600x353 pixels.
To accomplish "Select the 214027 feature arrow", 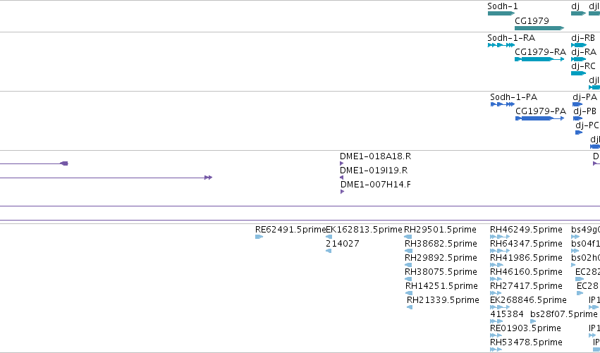I will [329, 251].
